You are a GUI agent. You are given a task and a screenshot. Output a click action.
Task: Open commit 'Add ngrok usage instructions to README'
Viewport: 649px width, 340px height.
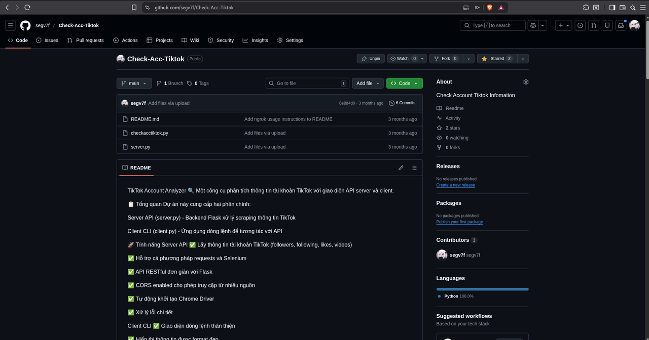[x=289, y=119]
